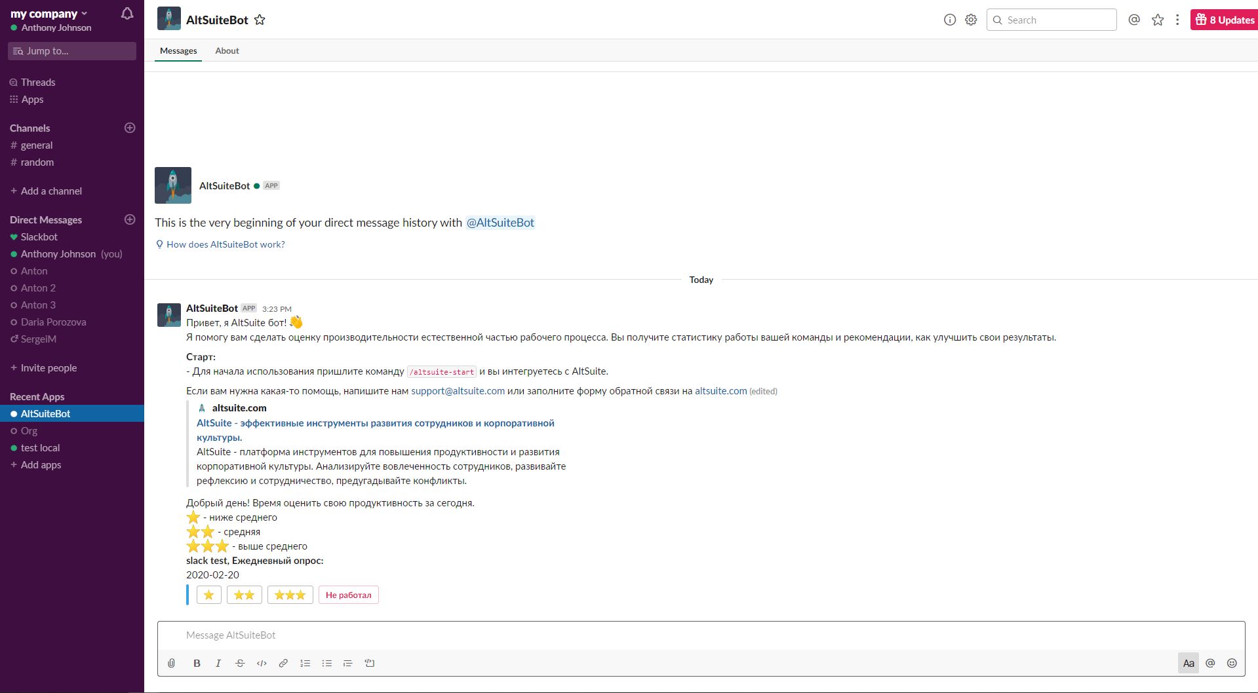This screenshot has height=693, width=1258.
Task: Start a bulleted list in composer
Action: coord(326,663)
